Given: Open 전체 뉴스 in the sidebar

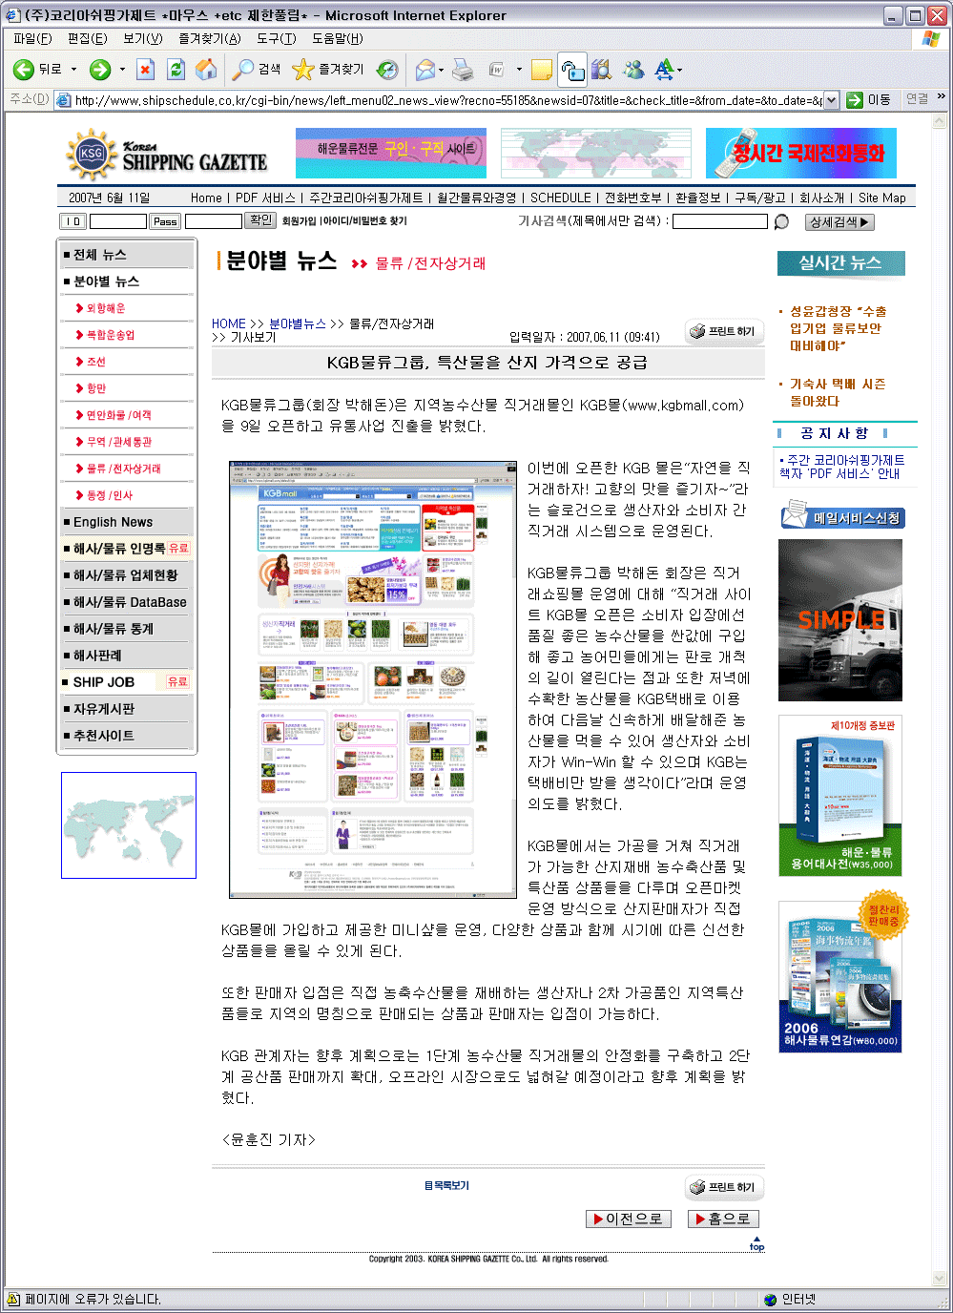Looking at the screenshot, I should pyautogui.click(x=99, y=255).
